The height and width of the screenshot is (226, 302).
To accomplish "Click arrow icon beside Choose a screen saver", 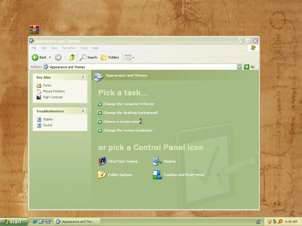I will tap(100, 122).
